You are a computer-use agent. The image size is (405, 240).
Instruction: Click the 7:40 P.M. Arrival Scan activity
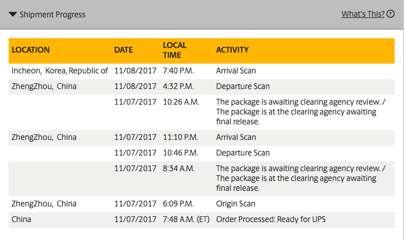point(236,71)
